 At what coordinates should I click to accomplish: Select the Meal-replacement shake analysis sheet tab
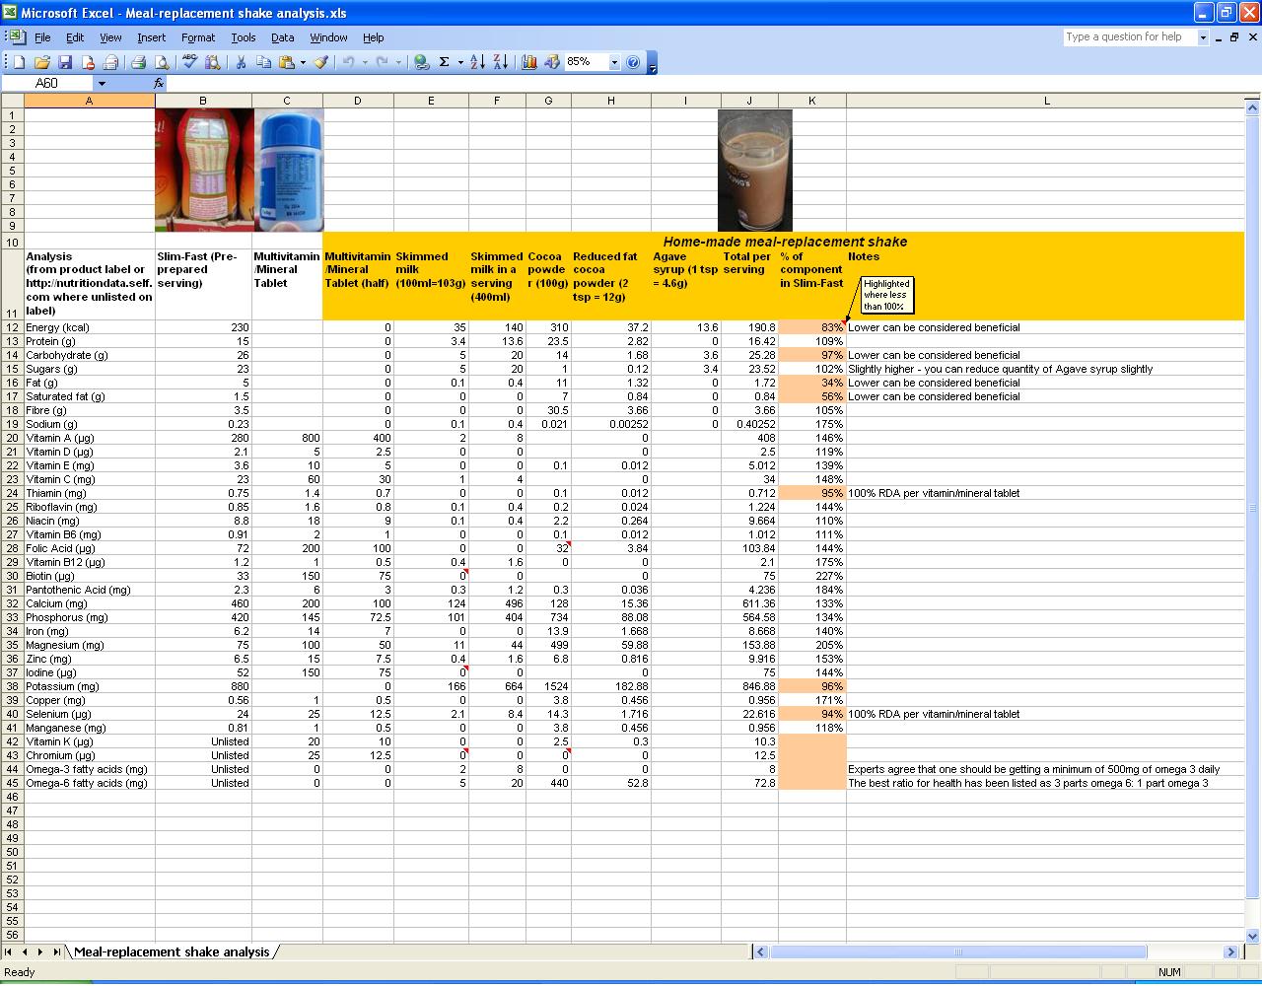click(x=172, y=952)
